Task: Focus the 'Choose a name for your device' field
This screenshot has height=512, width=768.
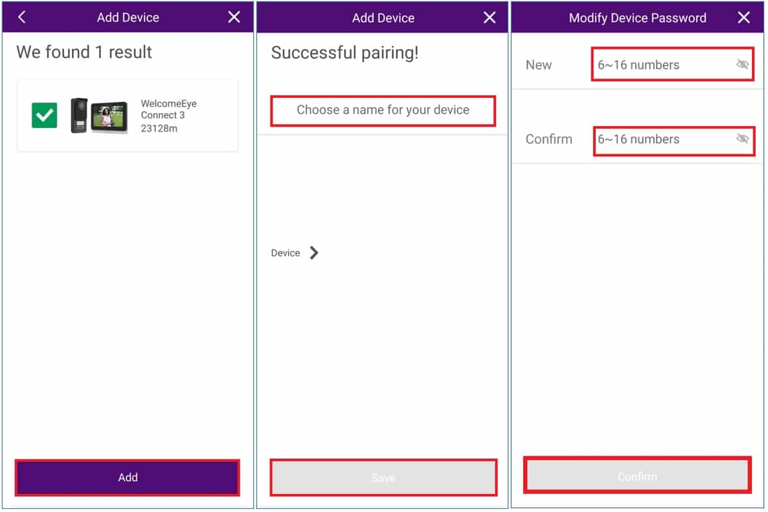Action: point(383,111)
